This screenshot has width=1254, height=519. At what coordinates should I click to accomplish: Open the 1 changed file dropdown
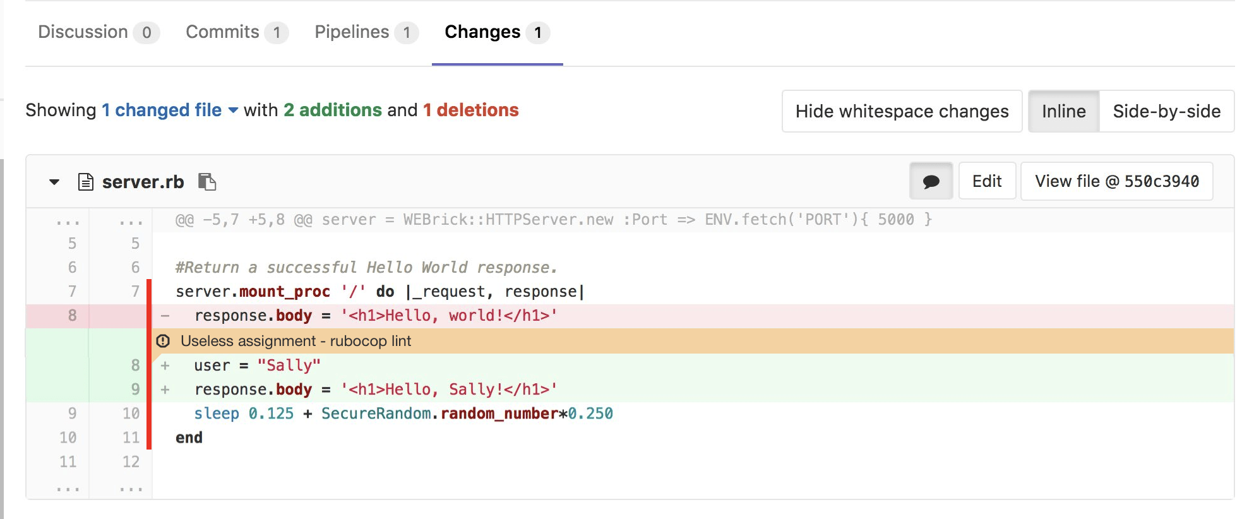tap(169, 110)
